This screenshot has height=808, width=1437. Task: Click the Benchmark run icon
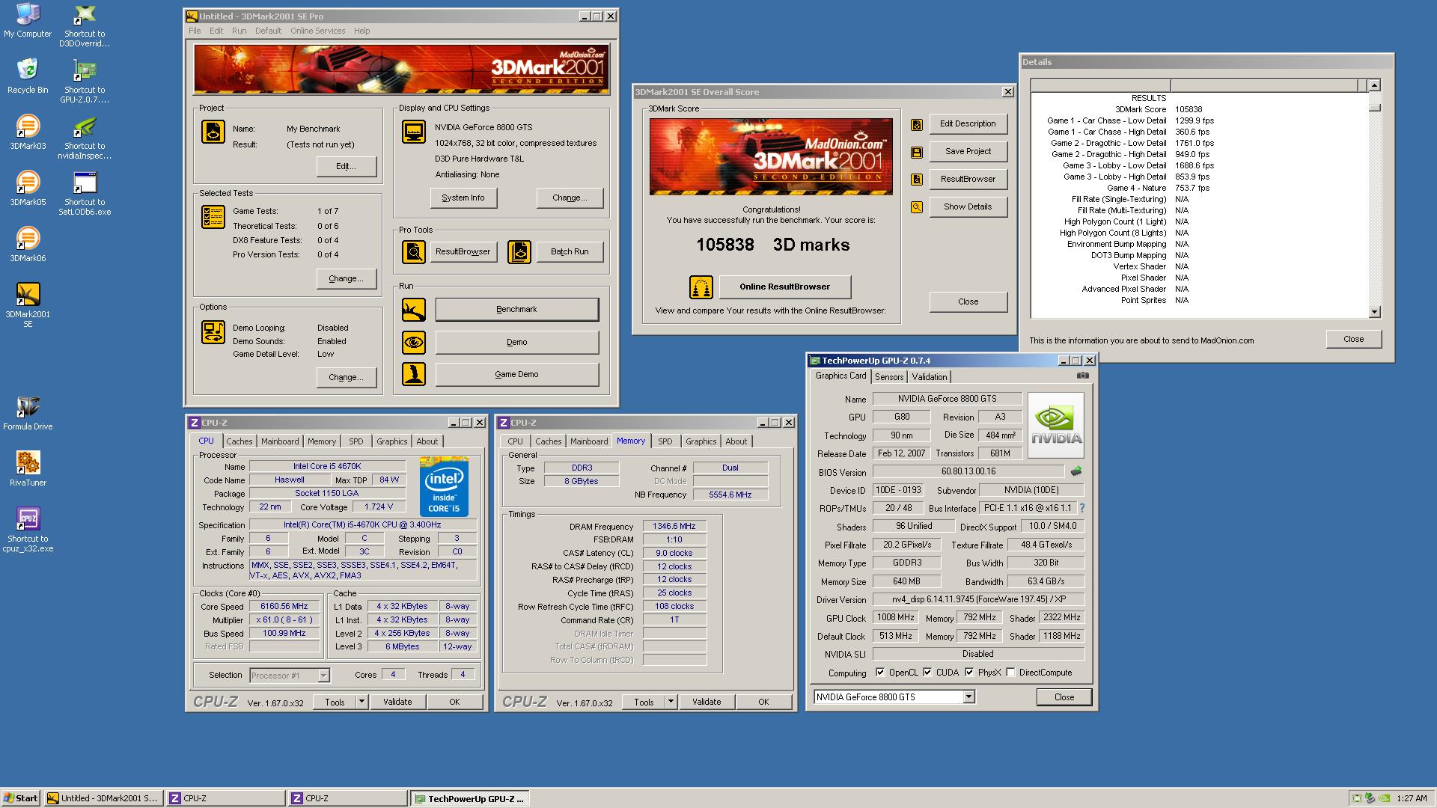[x=414, y=310]
